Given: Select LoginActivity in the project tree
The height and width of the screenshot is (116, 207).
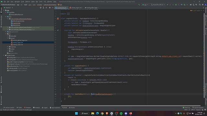Looking at the screenshot, I should tap(16, 23).
